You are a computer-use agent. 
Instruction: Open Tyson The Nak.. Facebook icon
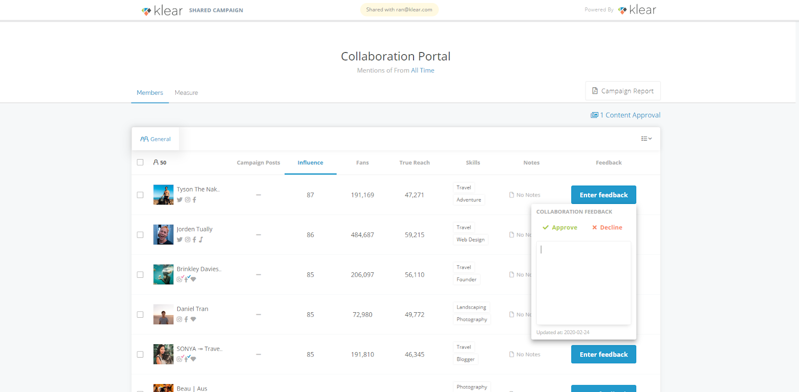tap(194, 199)
